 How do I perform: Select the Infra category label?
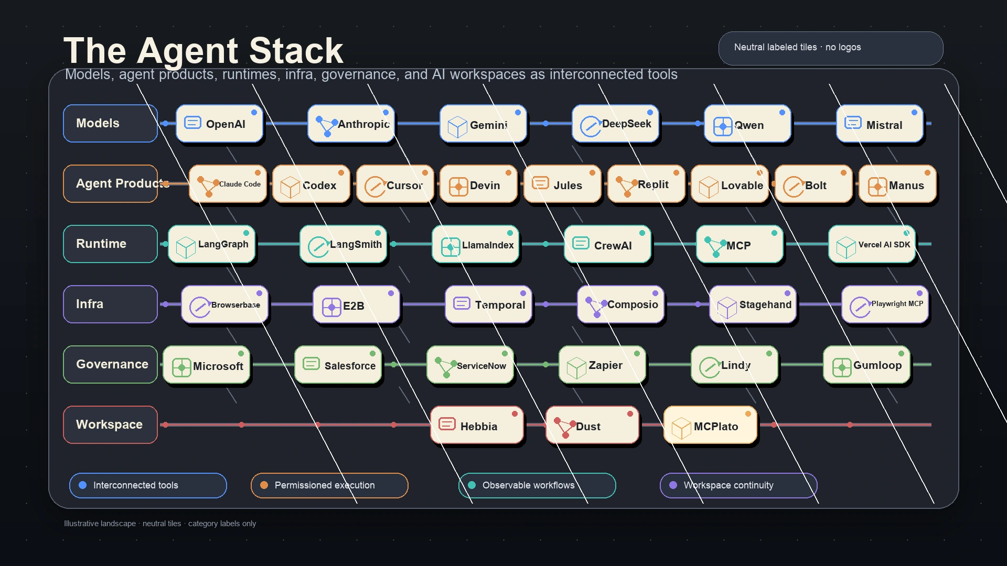[x=110, y=304]
